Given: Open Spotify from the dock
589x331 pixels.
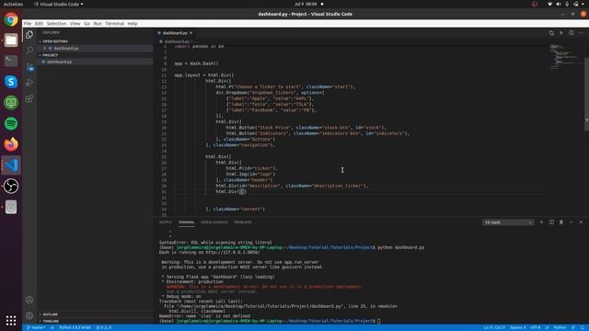Looking at the screenshot, I should tap(11, 123).
